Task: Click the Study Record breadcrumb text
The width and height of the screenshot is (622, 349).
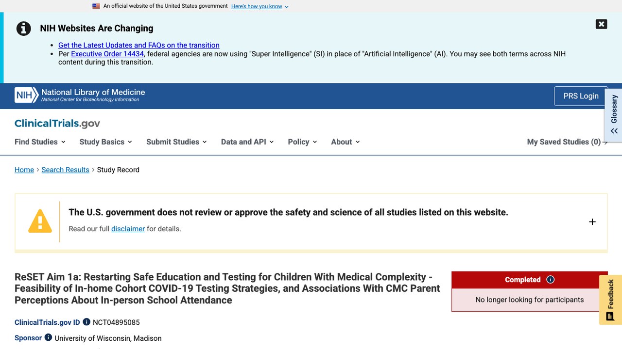Action: (118, 170)
